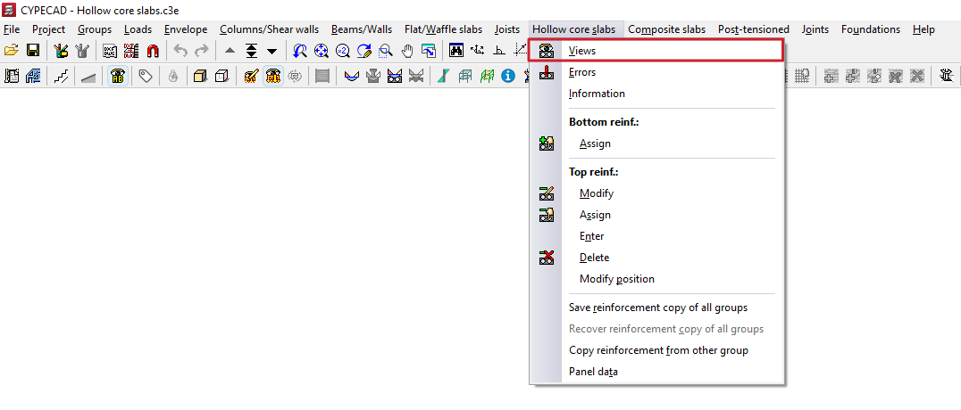Open the Composite slabs menu
This screenshot has width=961, height=410.
point(666,29)
